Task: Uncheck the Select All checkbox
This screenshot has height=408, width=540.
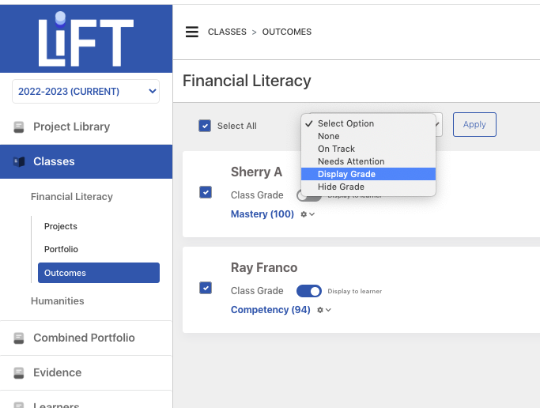Action: [x=205, y=126]
